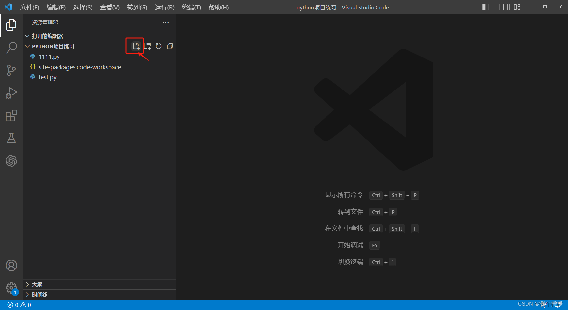Click the New File icon
The image size is (568, 310).
point(136,46)
